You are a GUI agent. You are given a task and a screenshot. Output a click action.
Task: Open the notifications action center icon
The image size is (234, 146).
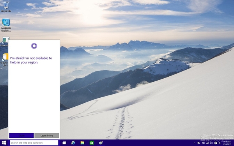(x=216, y=143)
